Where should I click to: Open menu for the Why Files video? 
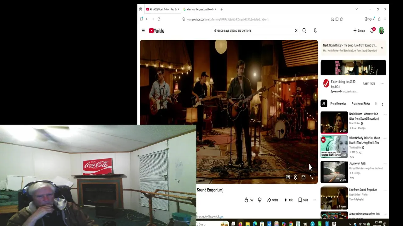(x=385, y=138)
